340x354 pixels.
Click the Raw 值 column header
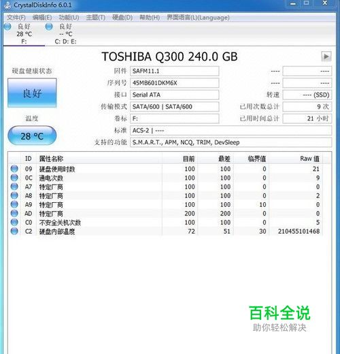pos(296,159)
